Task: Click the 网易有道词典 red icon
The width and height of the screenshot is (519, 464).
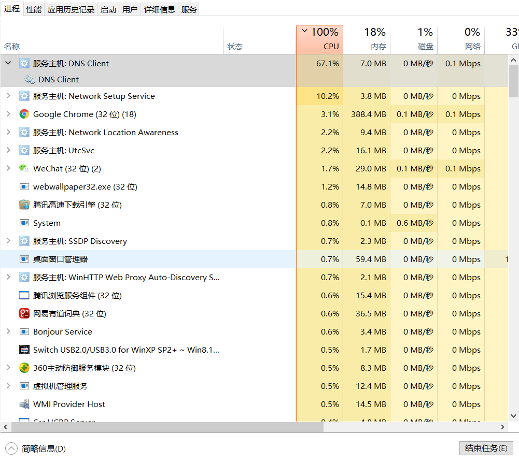Action: tap(24, 314)
